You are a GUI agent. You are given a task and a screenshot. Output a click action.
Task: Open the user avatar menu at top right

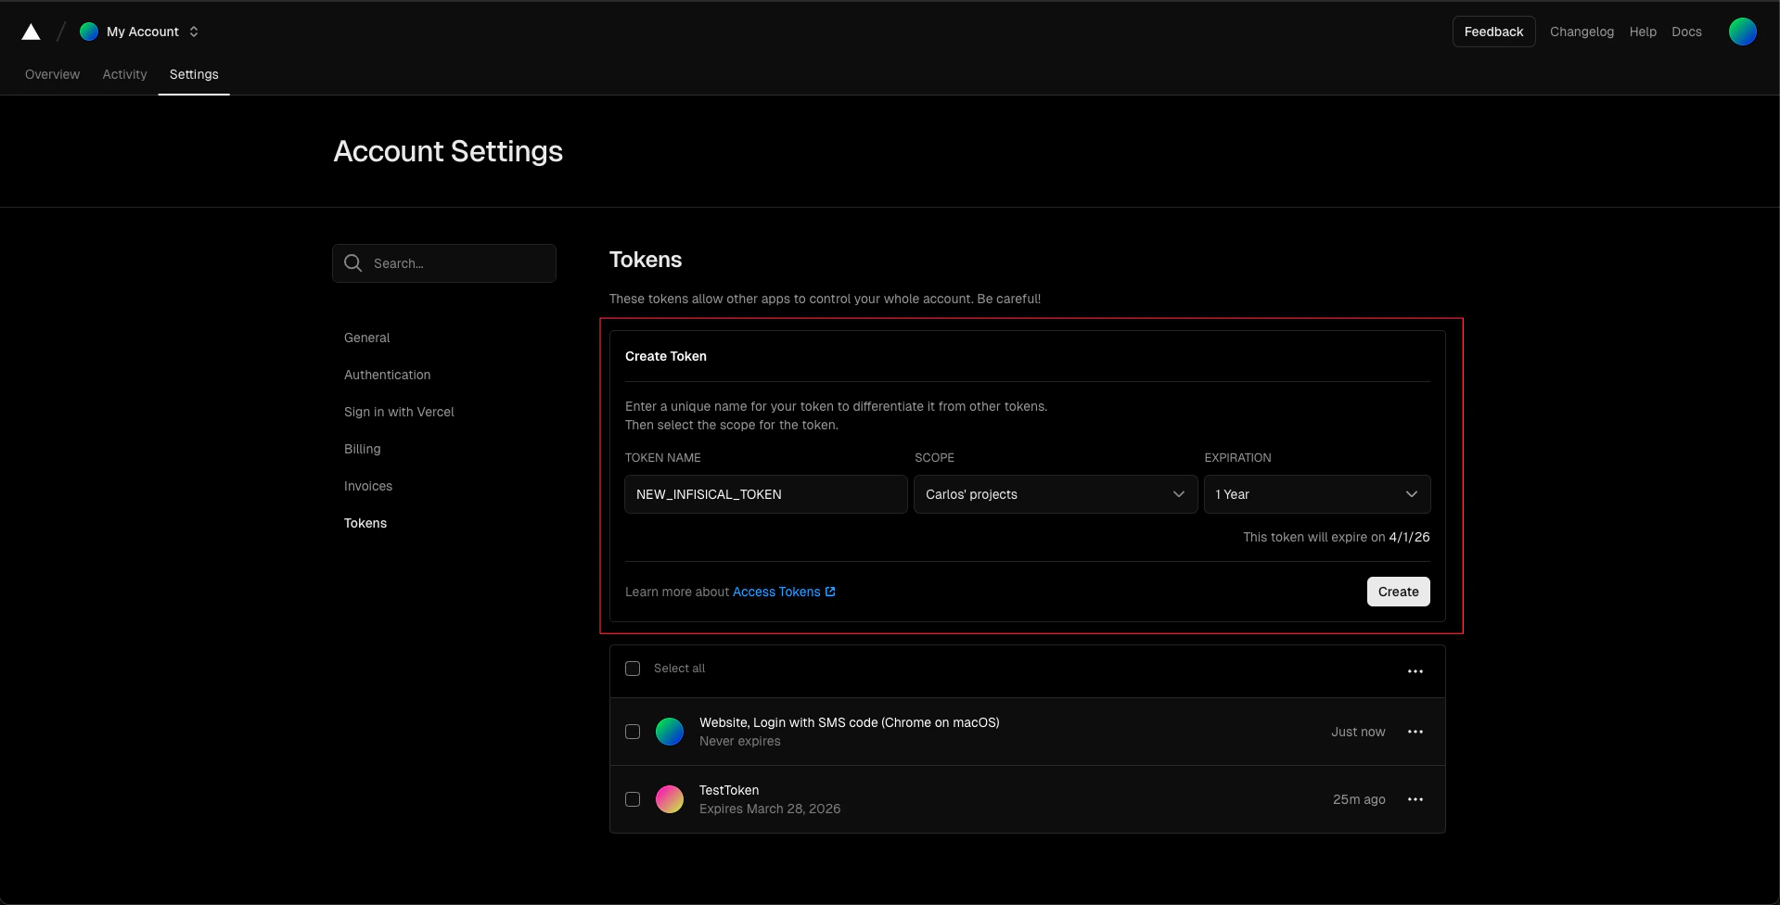click(1742, 32)
